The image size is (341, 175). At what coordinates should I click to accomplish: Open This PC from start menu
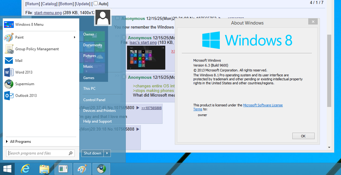tap(89, 88)
